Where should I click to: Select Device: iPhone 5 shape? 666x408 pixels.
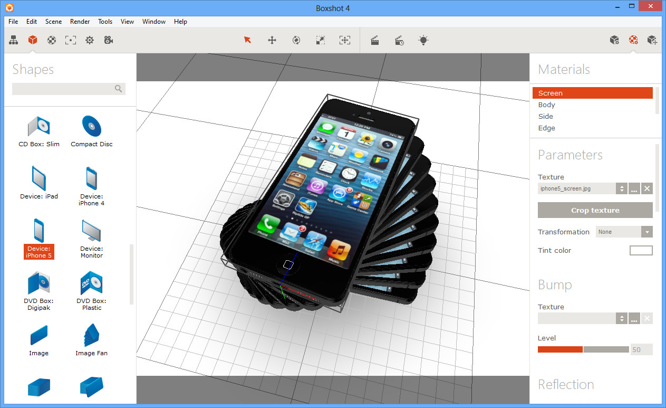coord(39,239)
